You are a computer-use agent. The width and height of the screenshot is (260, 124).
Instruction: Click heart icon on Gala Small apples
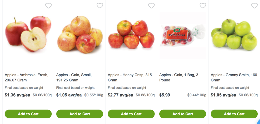[x=100, y=6]
